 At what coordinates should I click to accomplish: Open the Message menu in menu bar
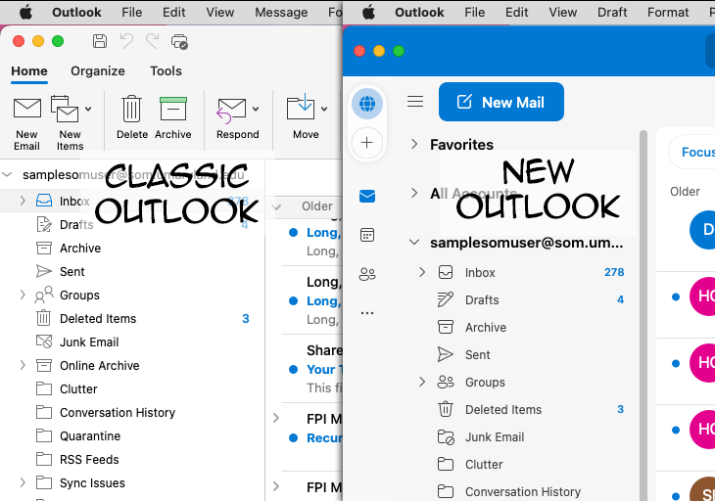[x=281, y=13]
